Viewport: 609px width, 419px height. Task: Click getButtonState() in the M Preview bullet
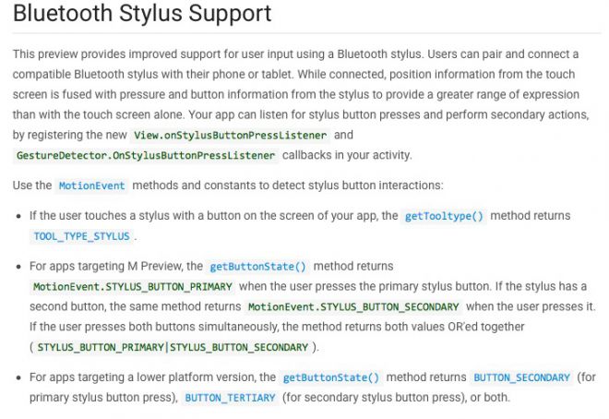tap(257, 267)
